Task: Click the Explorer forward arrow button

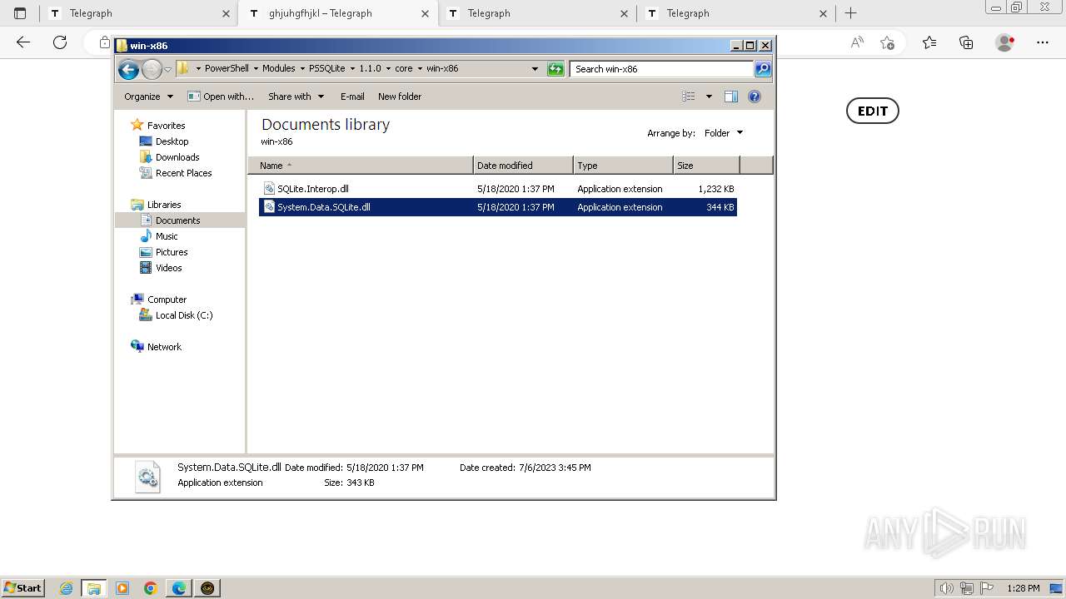Action: pyautogui.click(x=152, y=70)
